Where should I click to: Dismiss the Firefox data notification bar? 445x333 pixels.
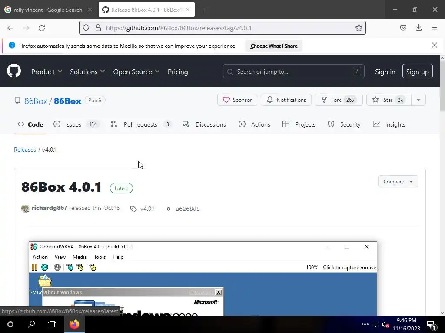(434, 45)
